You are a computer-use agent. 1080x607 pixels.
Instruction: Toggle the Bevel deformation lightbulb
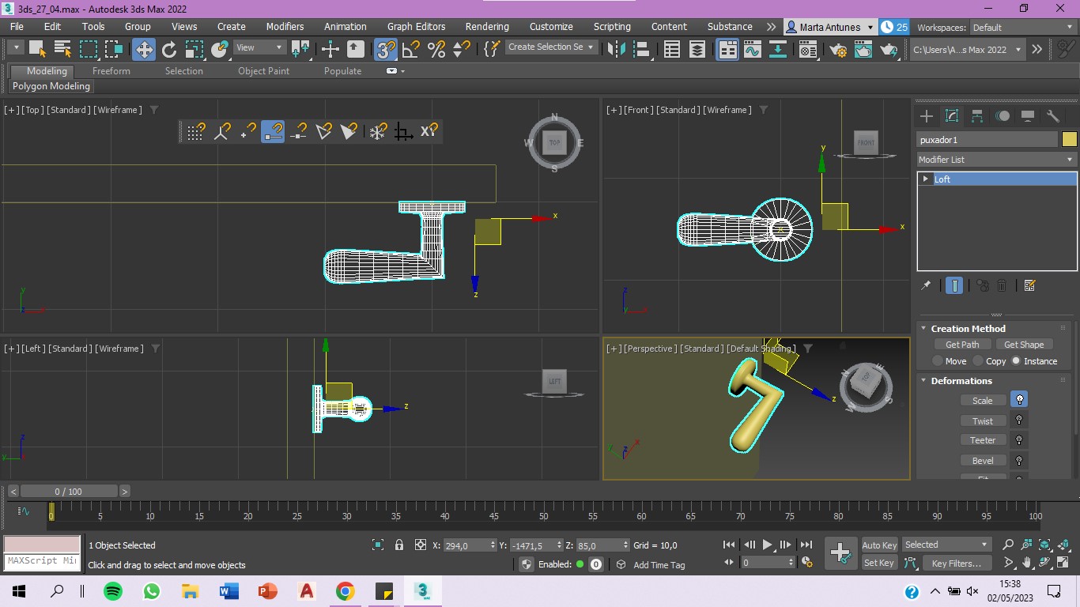tap(1020, 460)
